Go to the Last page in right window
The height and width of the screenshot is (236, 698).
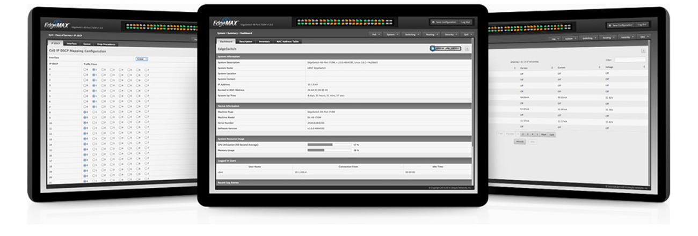(x=551, y=134)
